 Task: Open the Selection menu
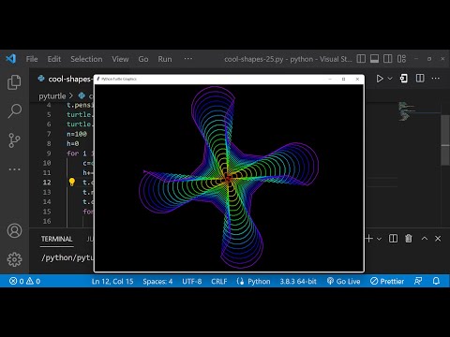point(86,59)
